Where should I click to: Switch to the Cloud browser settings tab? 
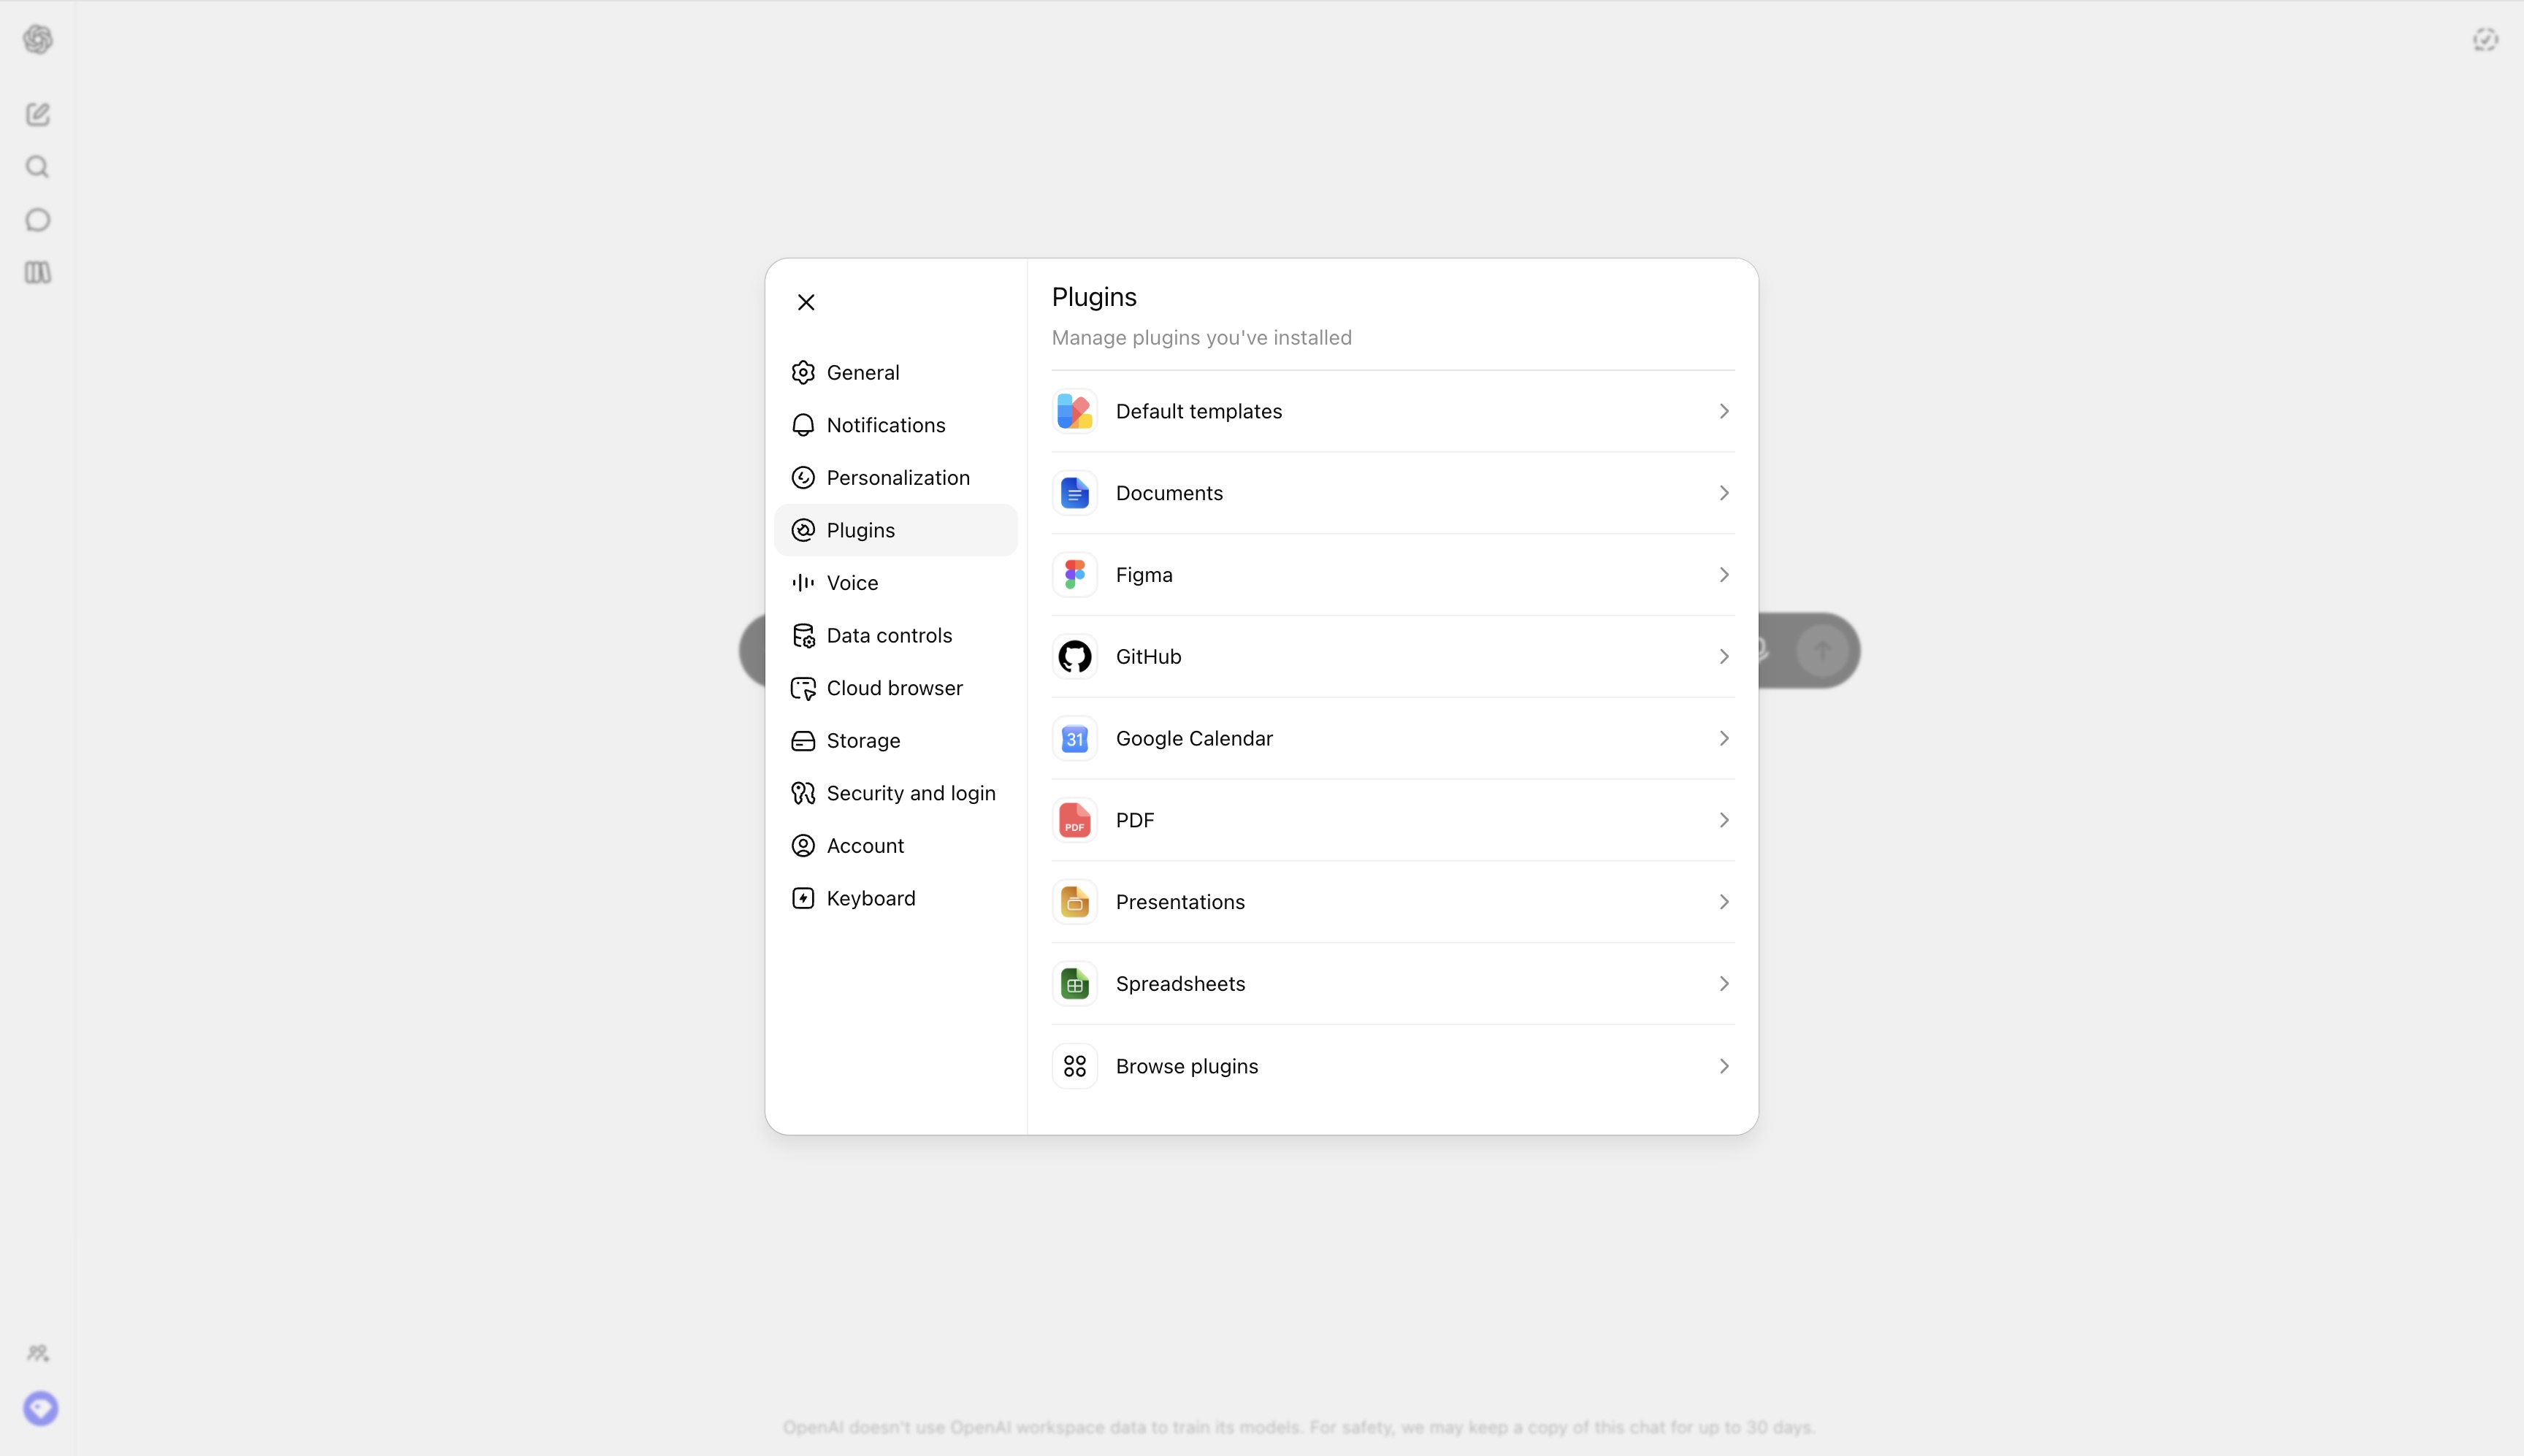896,688
